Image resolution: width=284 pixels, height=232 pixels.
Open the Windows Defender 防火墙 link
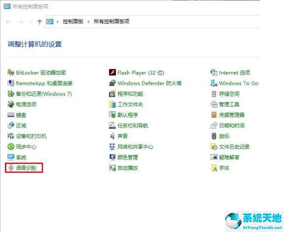149,83
